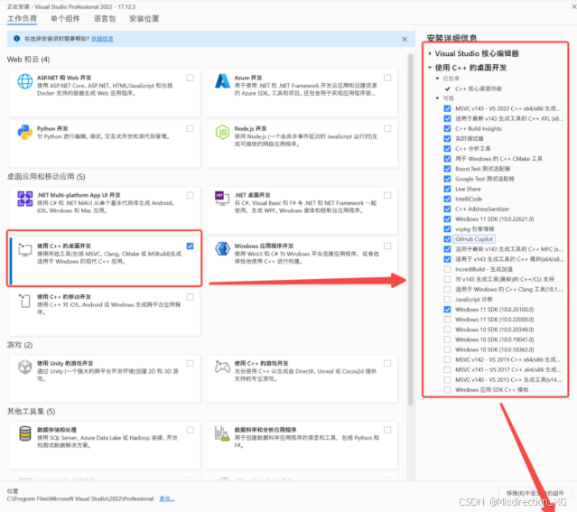The width and height of the screenshot is (577, 512).
Task: Check MSVC v142 VS 2019 C++ build tools
Action: point(447,359)
